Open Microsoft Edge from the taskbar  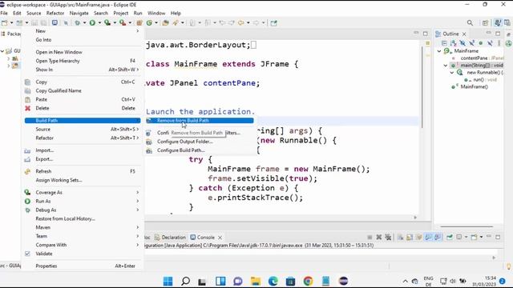coord(273,281)
